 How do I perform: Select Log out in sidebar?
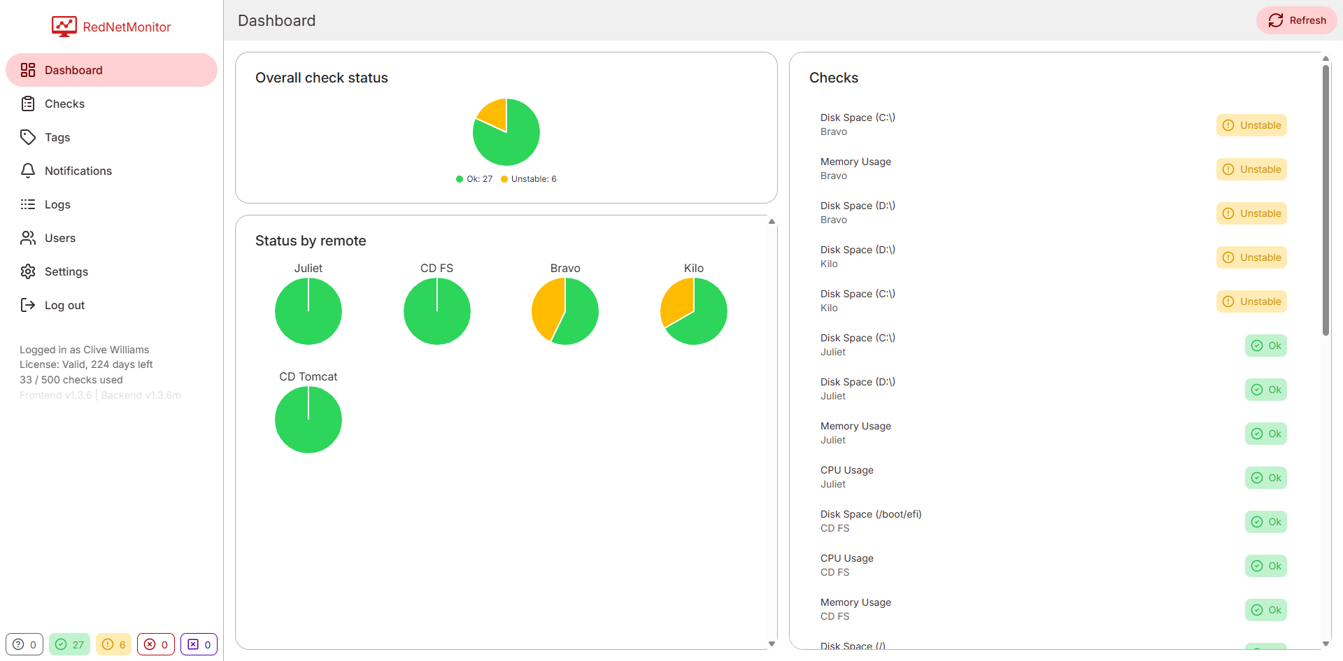click(111, 305)
